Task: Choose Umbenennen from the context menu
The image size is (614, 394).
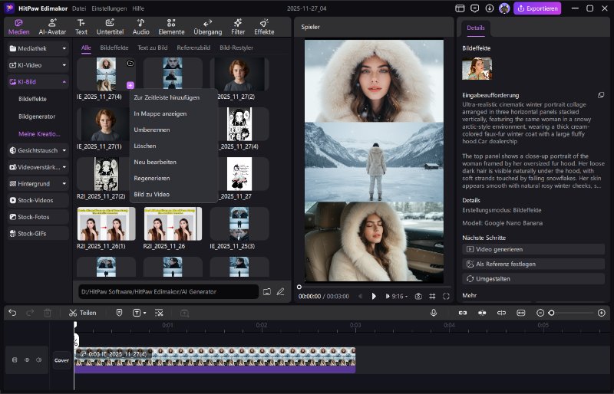Action: click(x=152, y=130)
